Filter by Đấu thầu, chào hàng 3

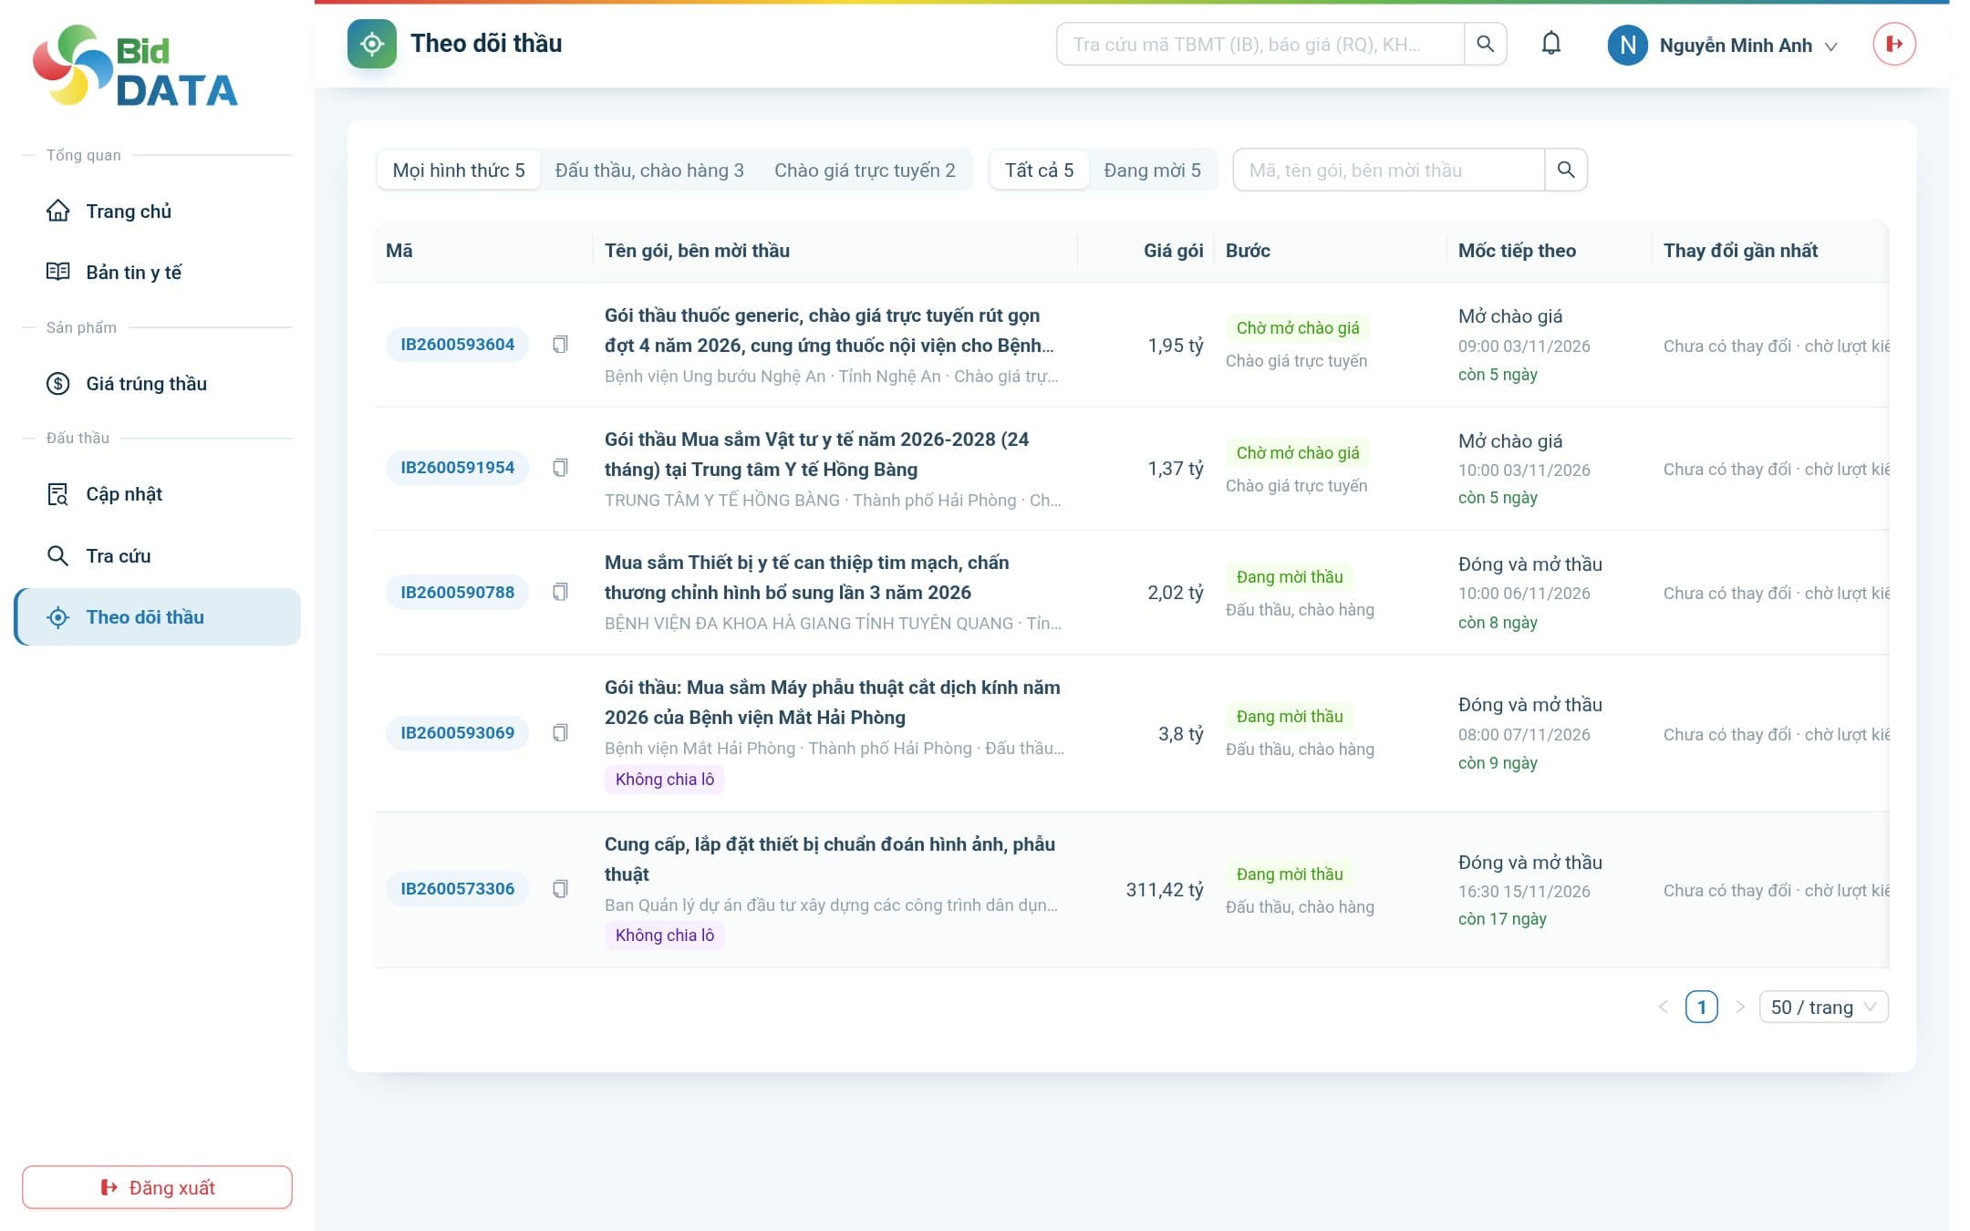click(x=649, y=171)
